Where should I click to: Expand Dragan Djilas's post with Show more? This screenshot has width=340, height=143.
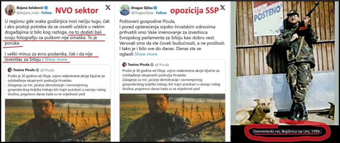146,54
